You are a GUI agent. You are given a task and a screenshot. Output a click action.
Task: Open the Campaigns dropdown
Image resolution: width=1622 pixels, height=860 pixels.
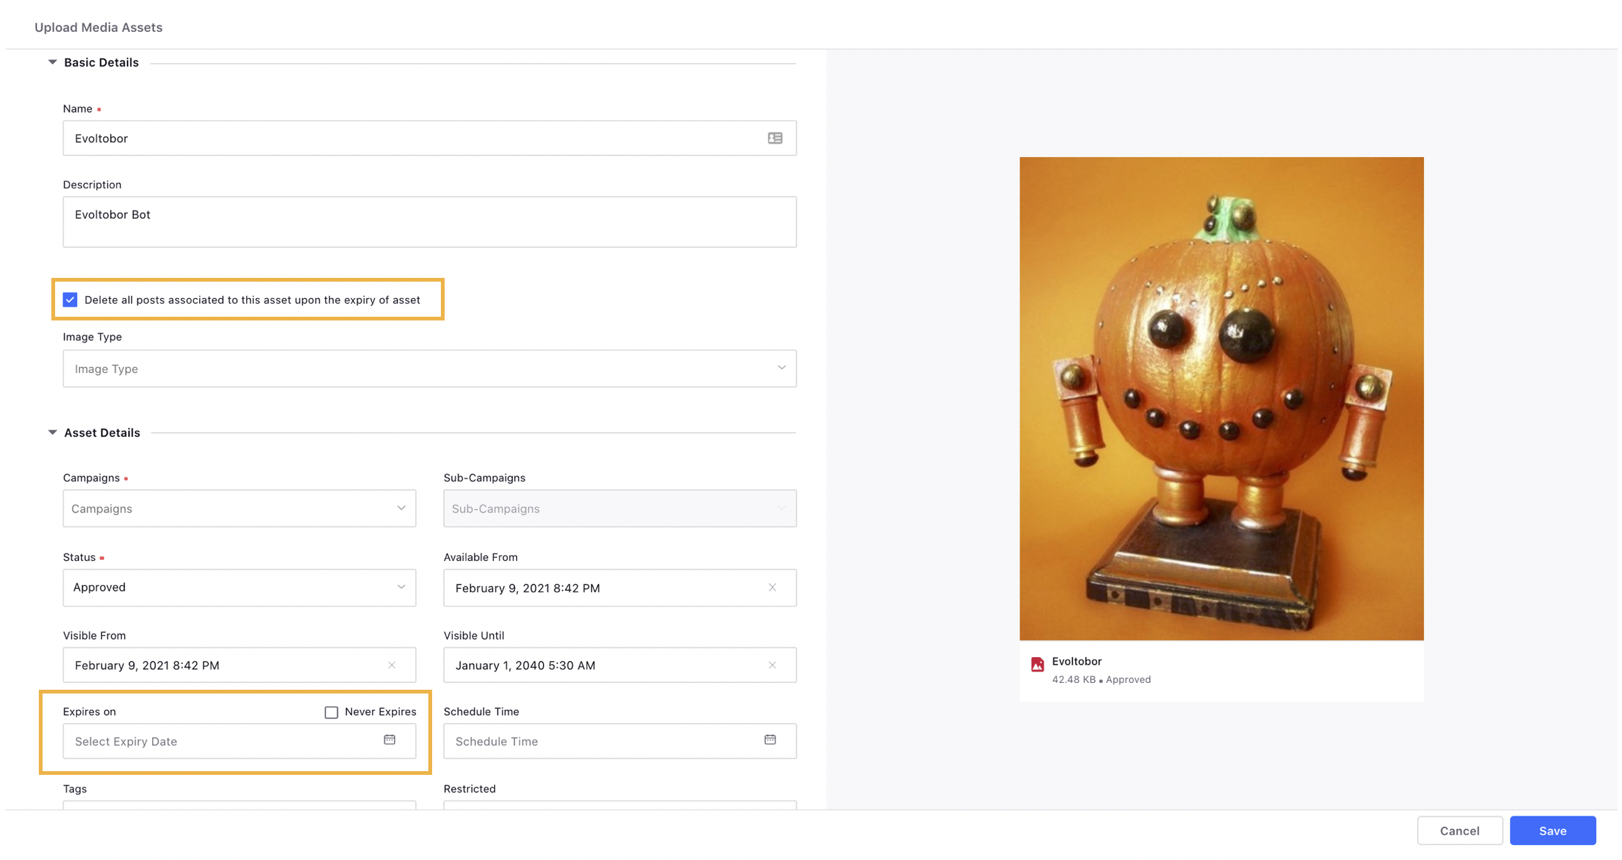(239, 508)
